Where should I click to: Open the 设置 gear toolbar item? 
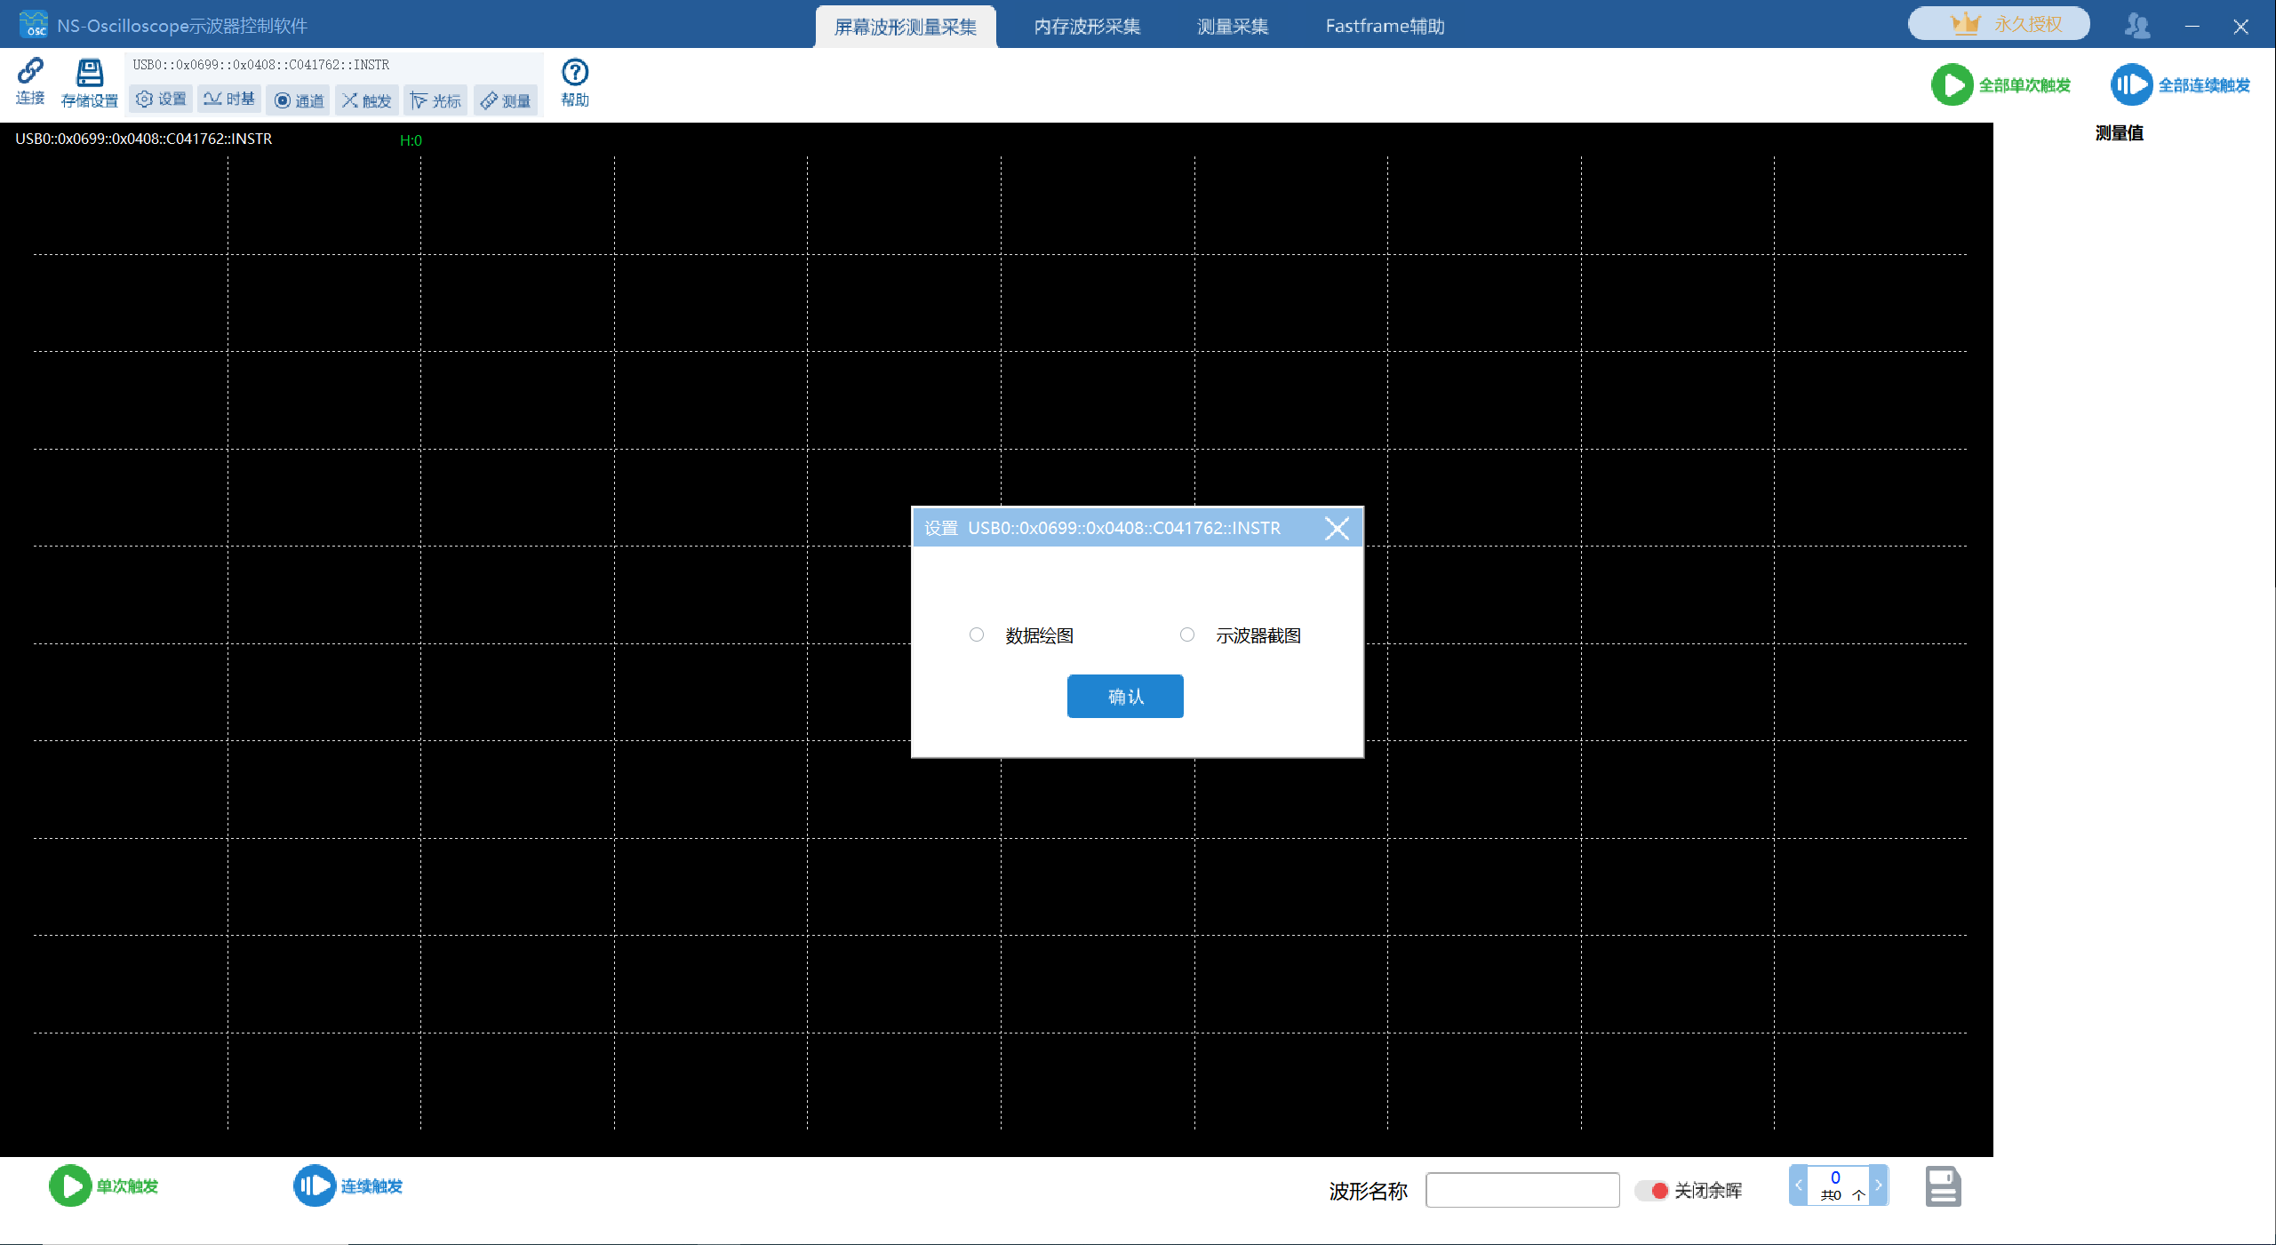161,100
